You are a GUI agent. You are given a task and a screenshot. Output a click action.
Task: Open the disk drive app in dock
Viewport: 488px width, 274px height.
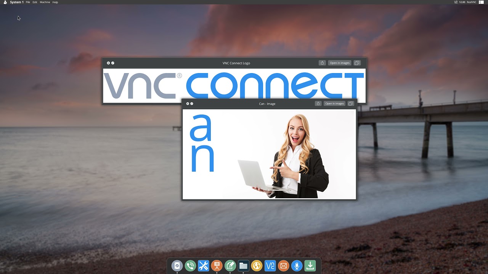pos(177,266)
